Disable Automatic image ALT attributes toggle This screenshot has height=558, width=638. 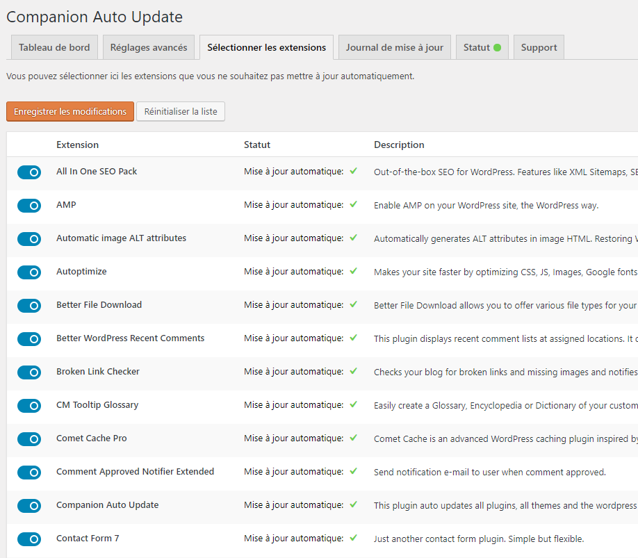pos(29,239)
